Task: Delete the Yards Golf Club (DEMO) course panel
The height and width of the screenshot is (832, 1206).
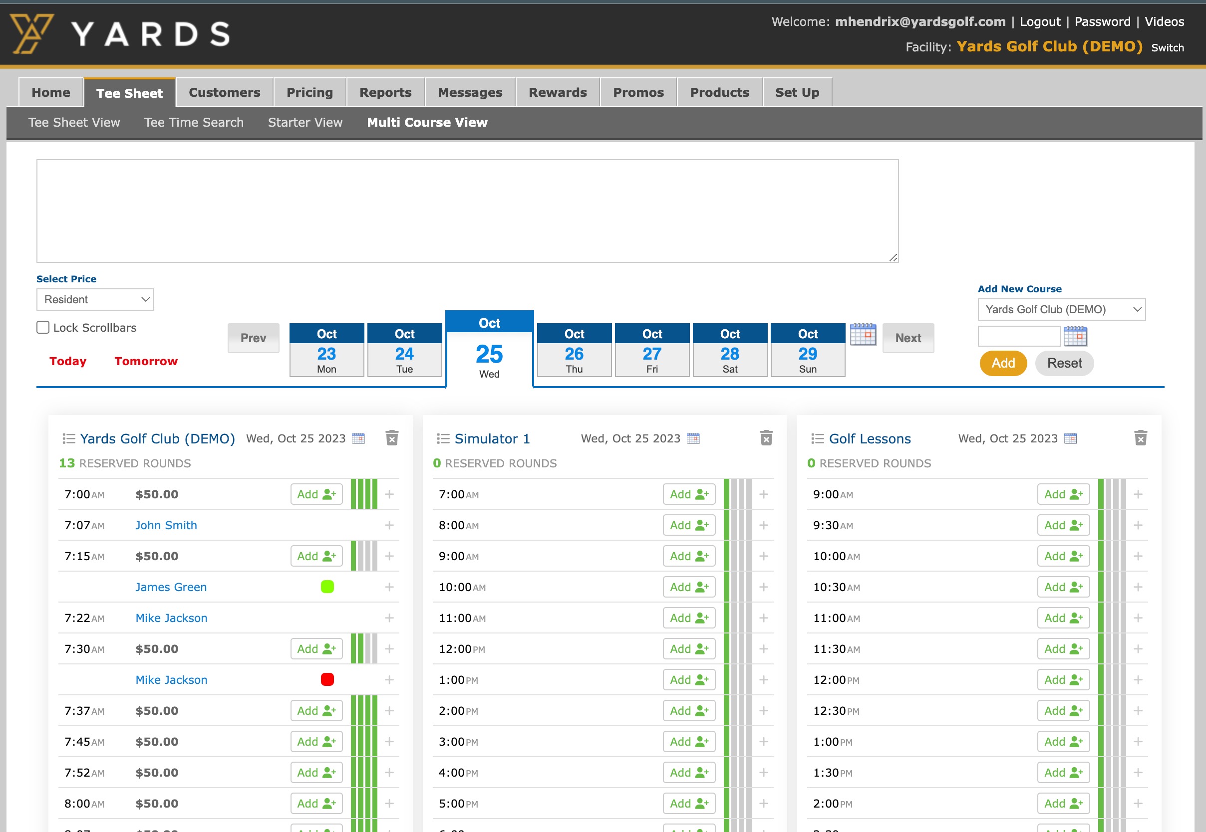Action: [x=392, y=438]
